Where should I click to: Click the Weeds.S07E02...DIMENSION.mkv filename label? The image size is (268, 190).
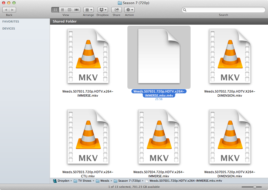[230, 94]
